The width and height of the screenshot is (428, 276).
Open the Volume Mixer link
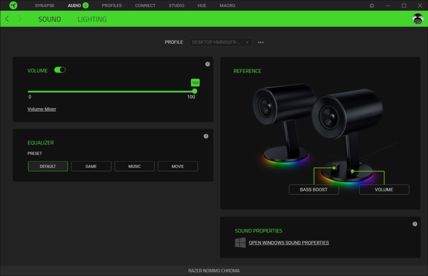(42, 109)
